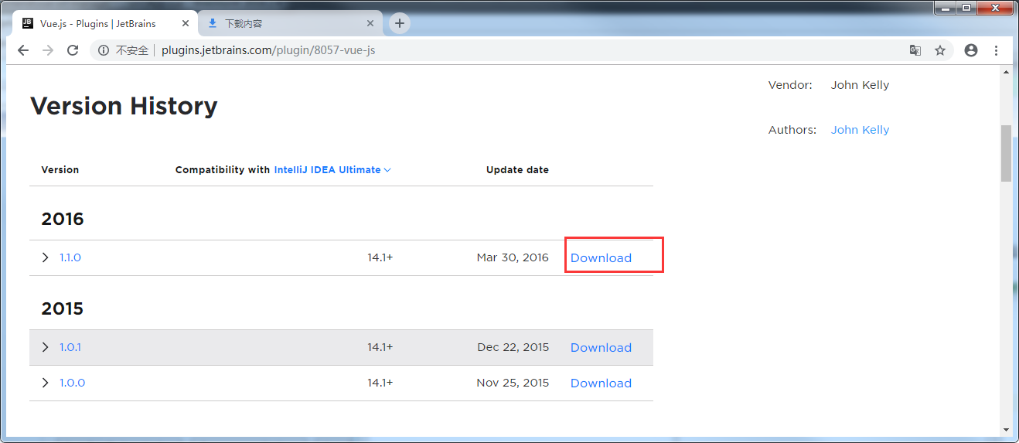Open version 1.0.1 link
This screenshot has height=443, width=1019.
(70, 347)
